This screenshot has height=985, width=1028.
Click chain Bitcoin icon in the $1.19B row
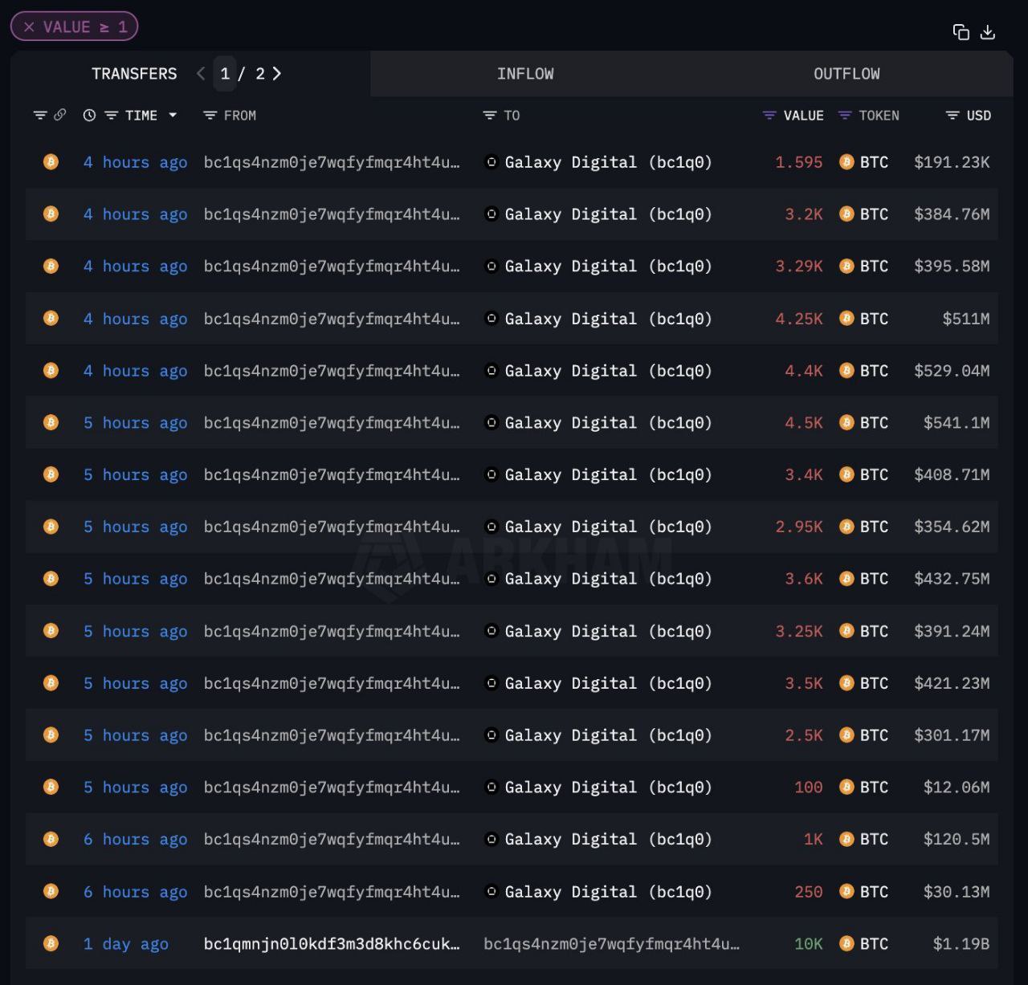(51, 944)
